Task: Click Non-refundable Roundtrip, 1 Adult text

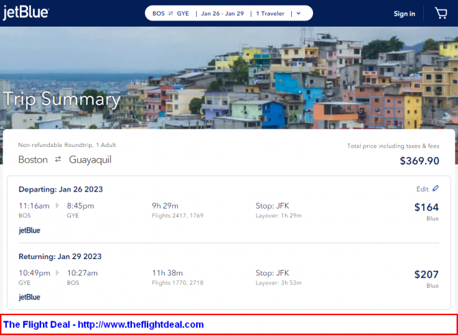Action: point(67,145)
